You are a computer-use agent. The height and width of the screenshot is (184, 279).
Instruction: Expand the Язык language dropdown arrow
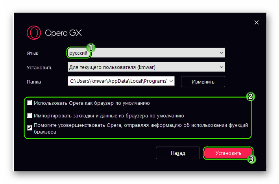tap(221, 53)
